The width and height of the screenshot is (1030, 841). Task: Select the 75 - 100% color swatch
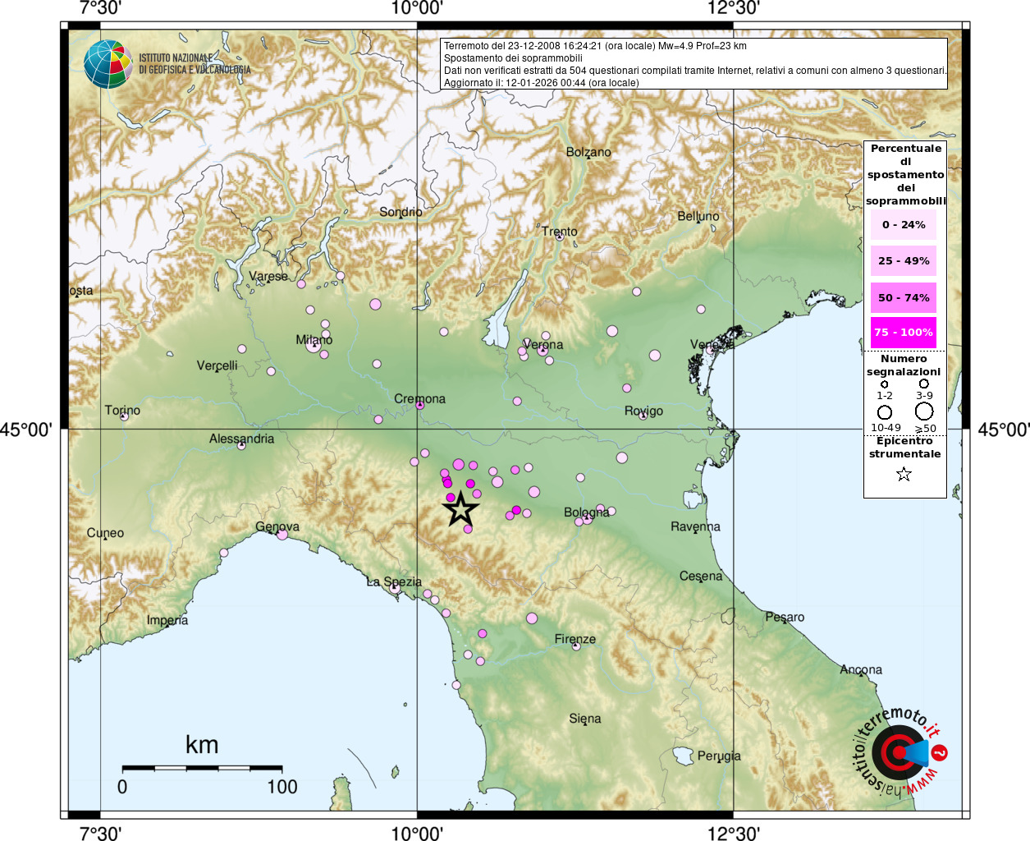tap(904, 332)
